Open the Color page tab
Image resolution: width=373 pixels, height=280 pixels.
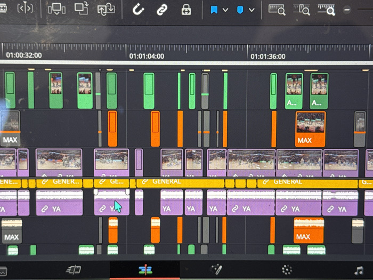click(287, 270)
